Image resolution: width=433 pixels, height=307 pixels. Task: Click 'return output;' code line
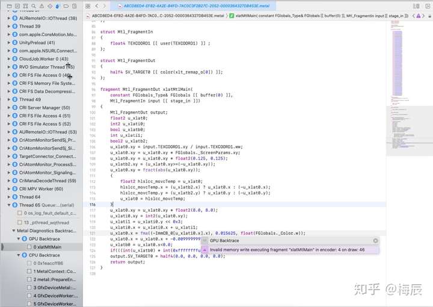(x=127, y=262)
